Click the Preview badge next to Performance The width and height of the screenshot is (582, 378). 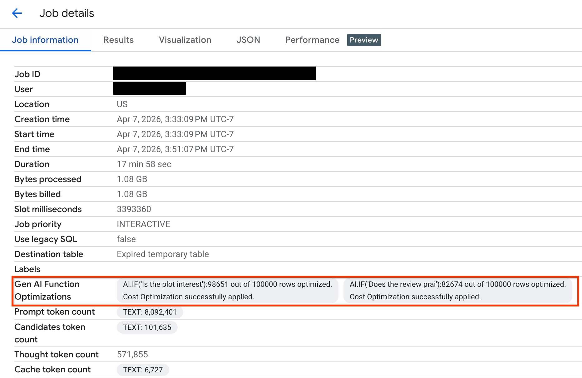[363, 40]
